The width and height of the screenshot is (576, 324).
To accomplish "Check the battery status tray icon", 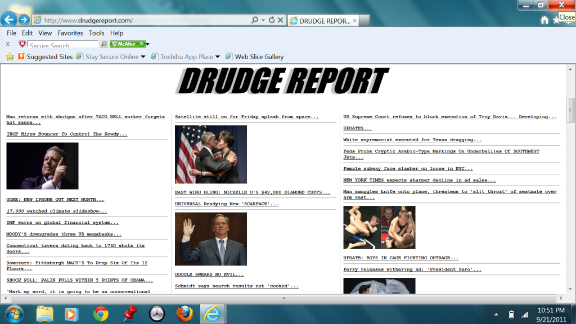I will (511, 314).
